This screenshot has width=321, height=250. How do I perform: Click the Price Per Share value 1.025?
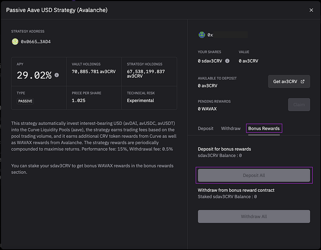pos(78,101)
